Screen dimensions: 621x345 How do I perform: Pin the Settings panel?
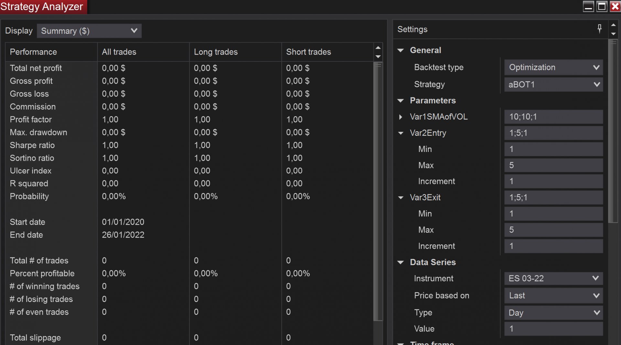coord(599,29)
